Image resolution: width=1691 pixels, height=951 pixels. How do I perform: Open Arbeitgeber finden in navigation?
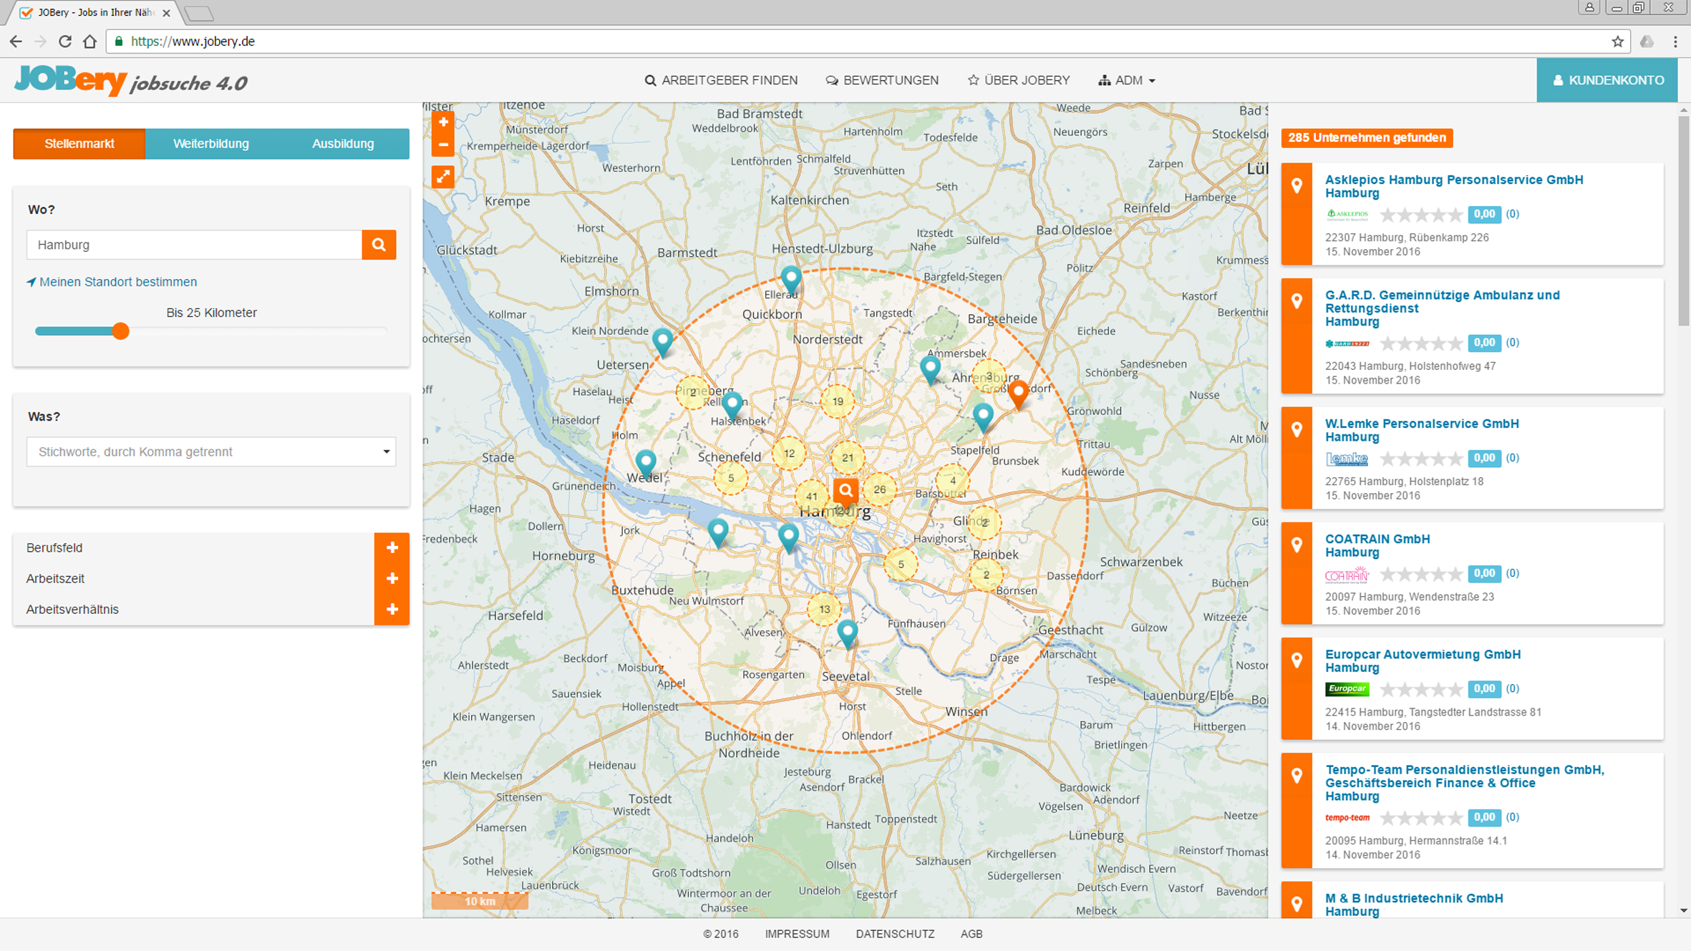pos(721,80)
